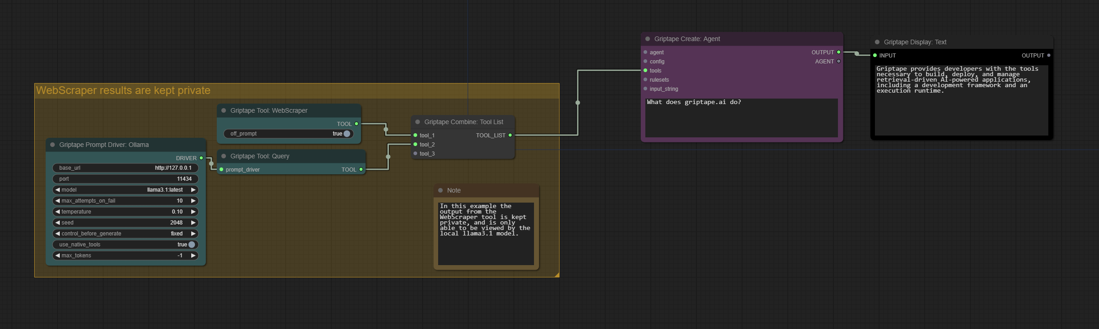Click the Note node collapse dot

point(440,190)
